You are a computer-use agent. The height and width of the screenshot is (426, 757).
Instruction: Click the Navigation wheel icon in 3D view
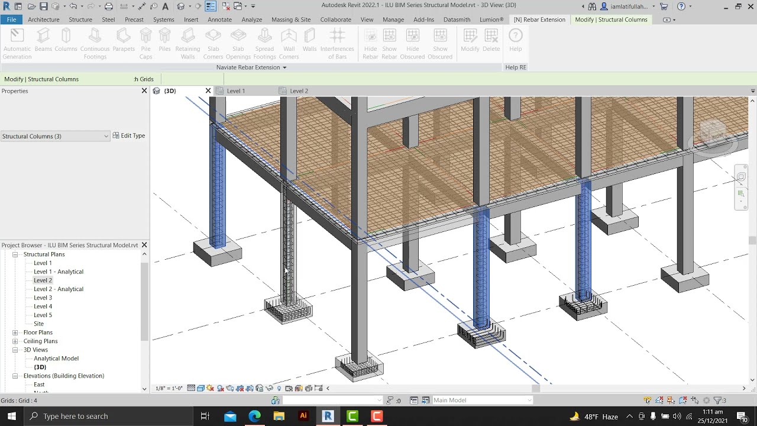pyautogui.click(x=741, y=176)
